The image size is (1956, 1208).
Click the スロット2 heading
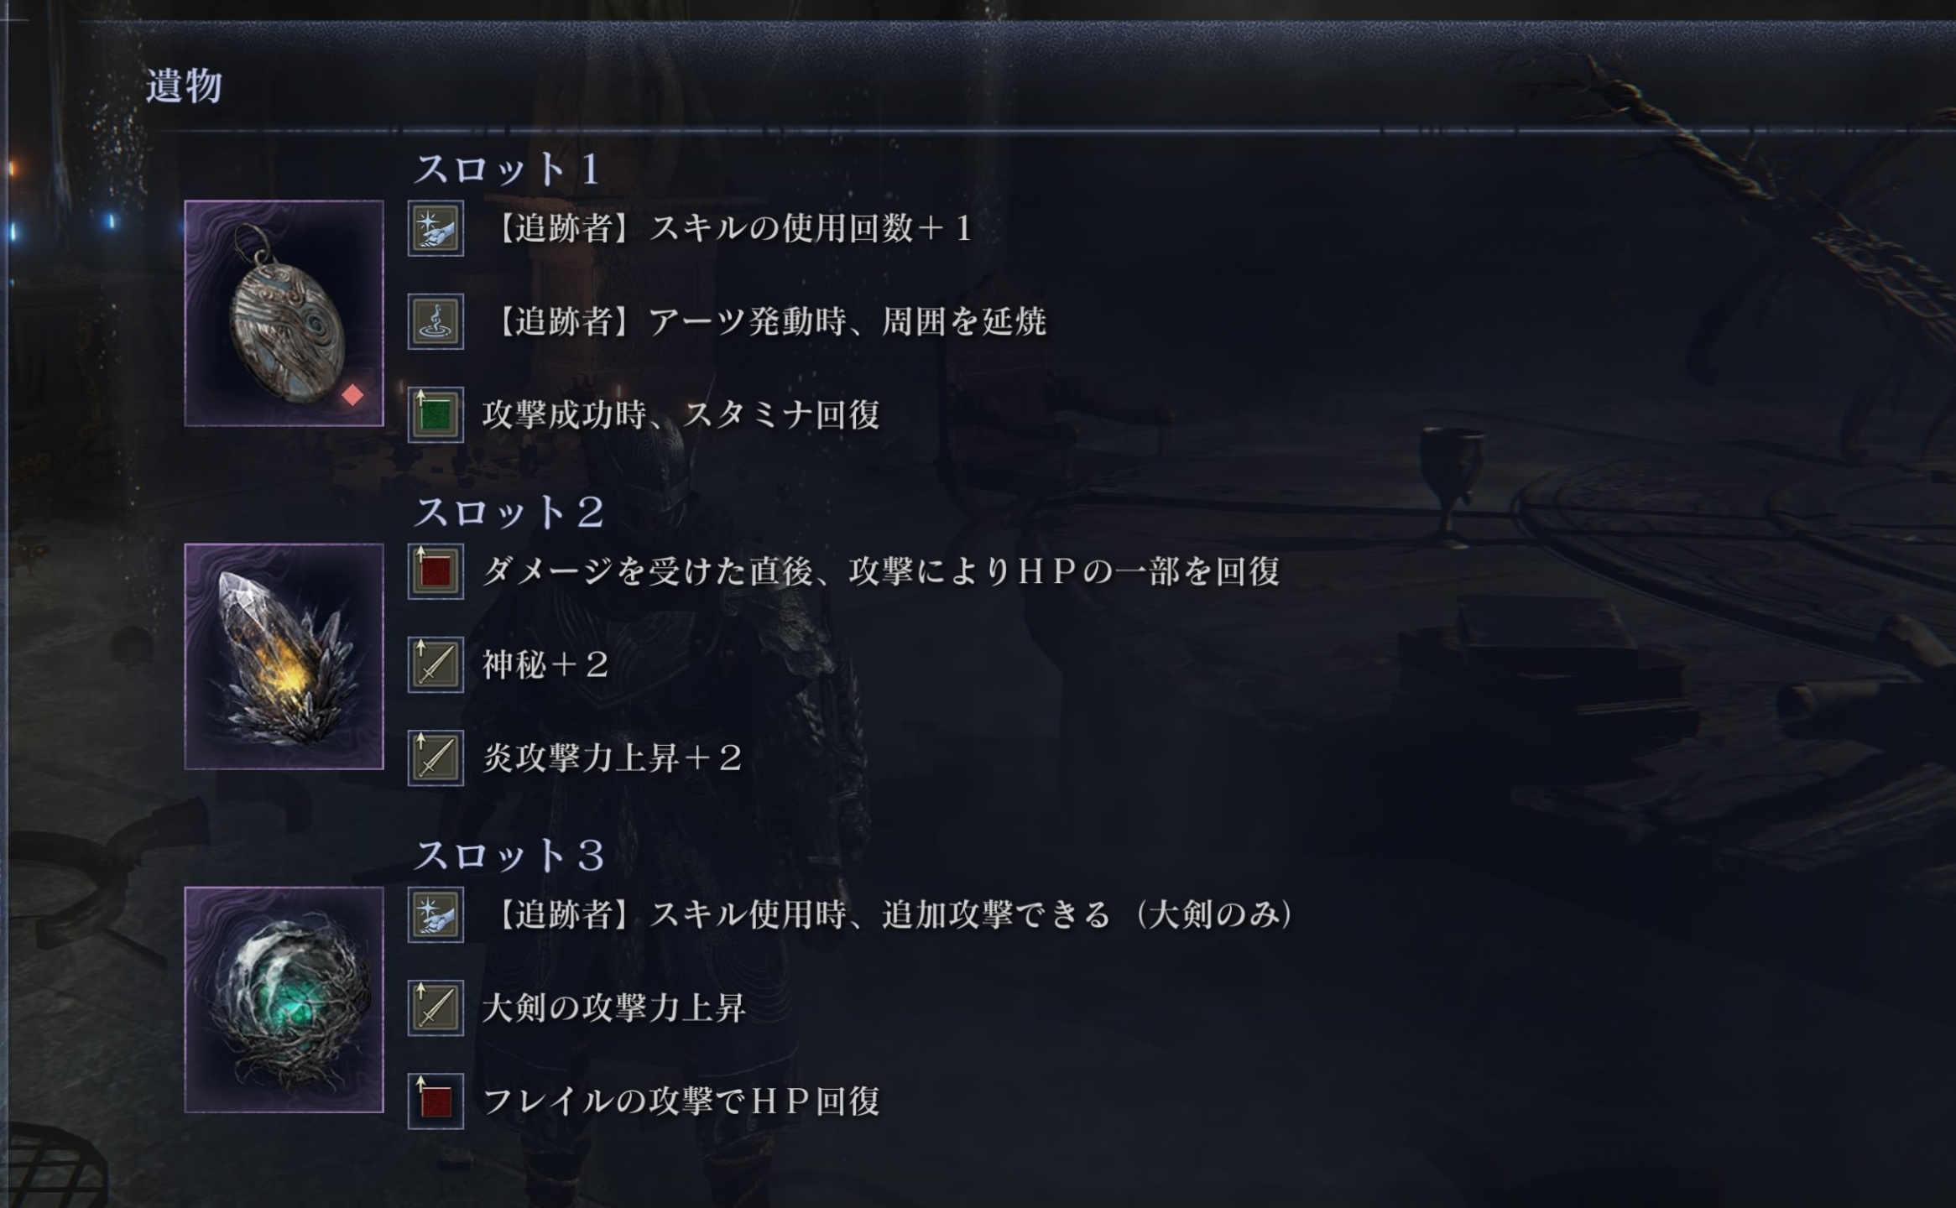pyautogui.click(x=509, y=513)
